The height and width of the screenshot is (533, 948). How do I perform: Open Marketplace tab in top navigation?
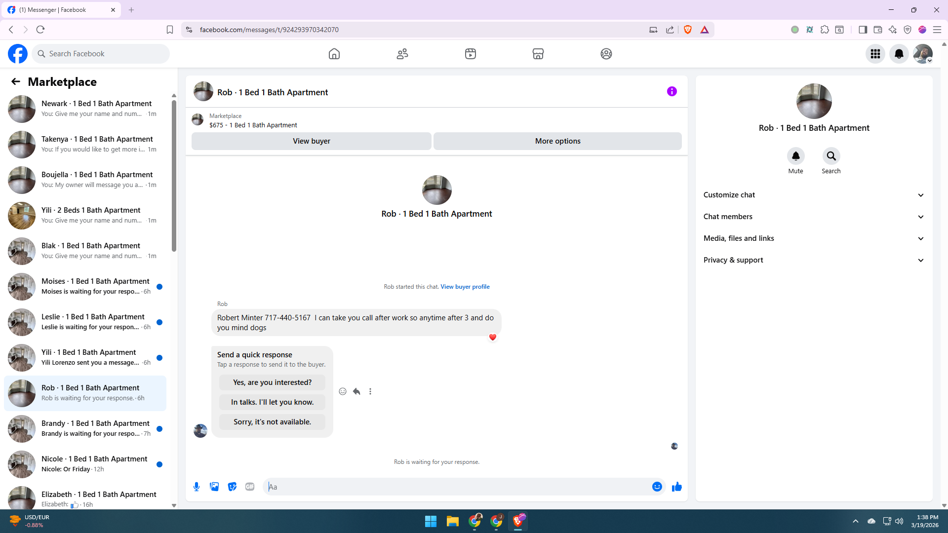[x=538, y=54]
